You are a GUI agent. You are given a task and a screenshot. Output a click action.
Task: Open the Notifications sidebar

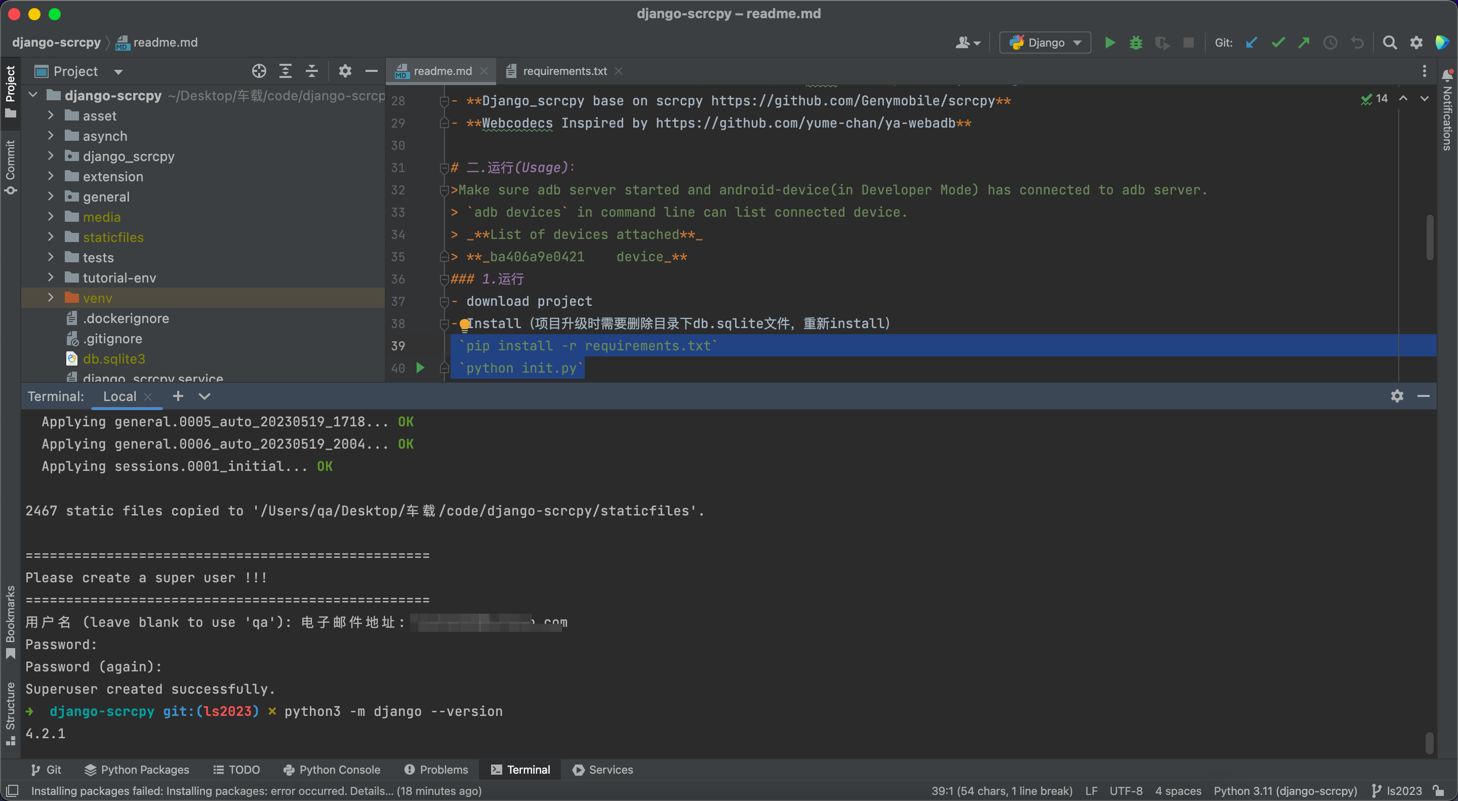(1447, 111)
